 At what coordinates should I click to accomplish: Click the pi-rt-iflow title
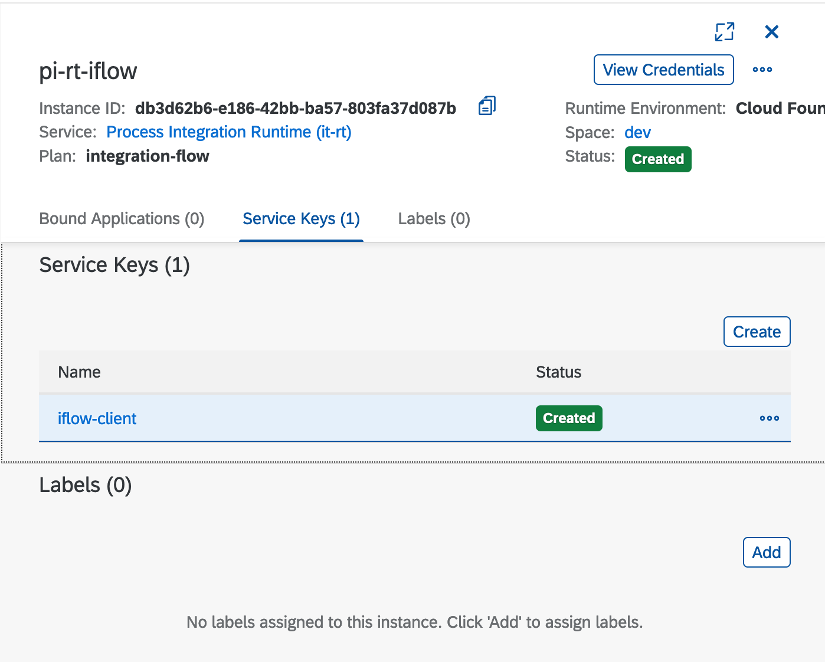click(x=88, y=71)
